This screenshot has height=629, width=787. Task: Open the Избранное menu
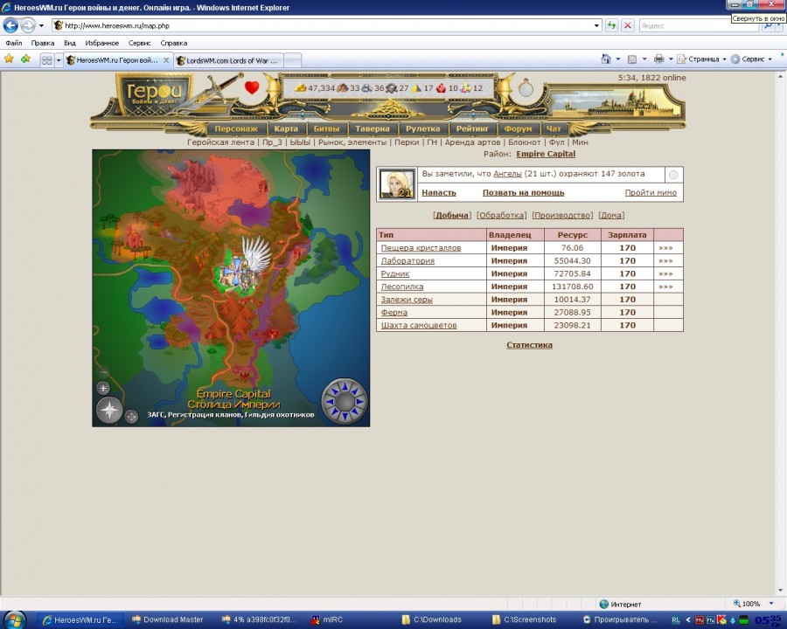click(102, 43)
